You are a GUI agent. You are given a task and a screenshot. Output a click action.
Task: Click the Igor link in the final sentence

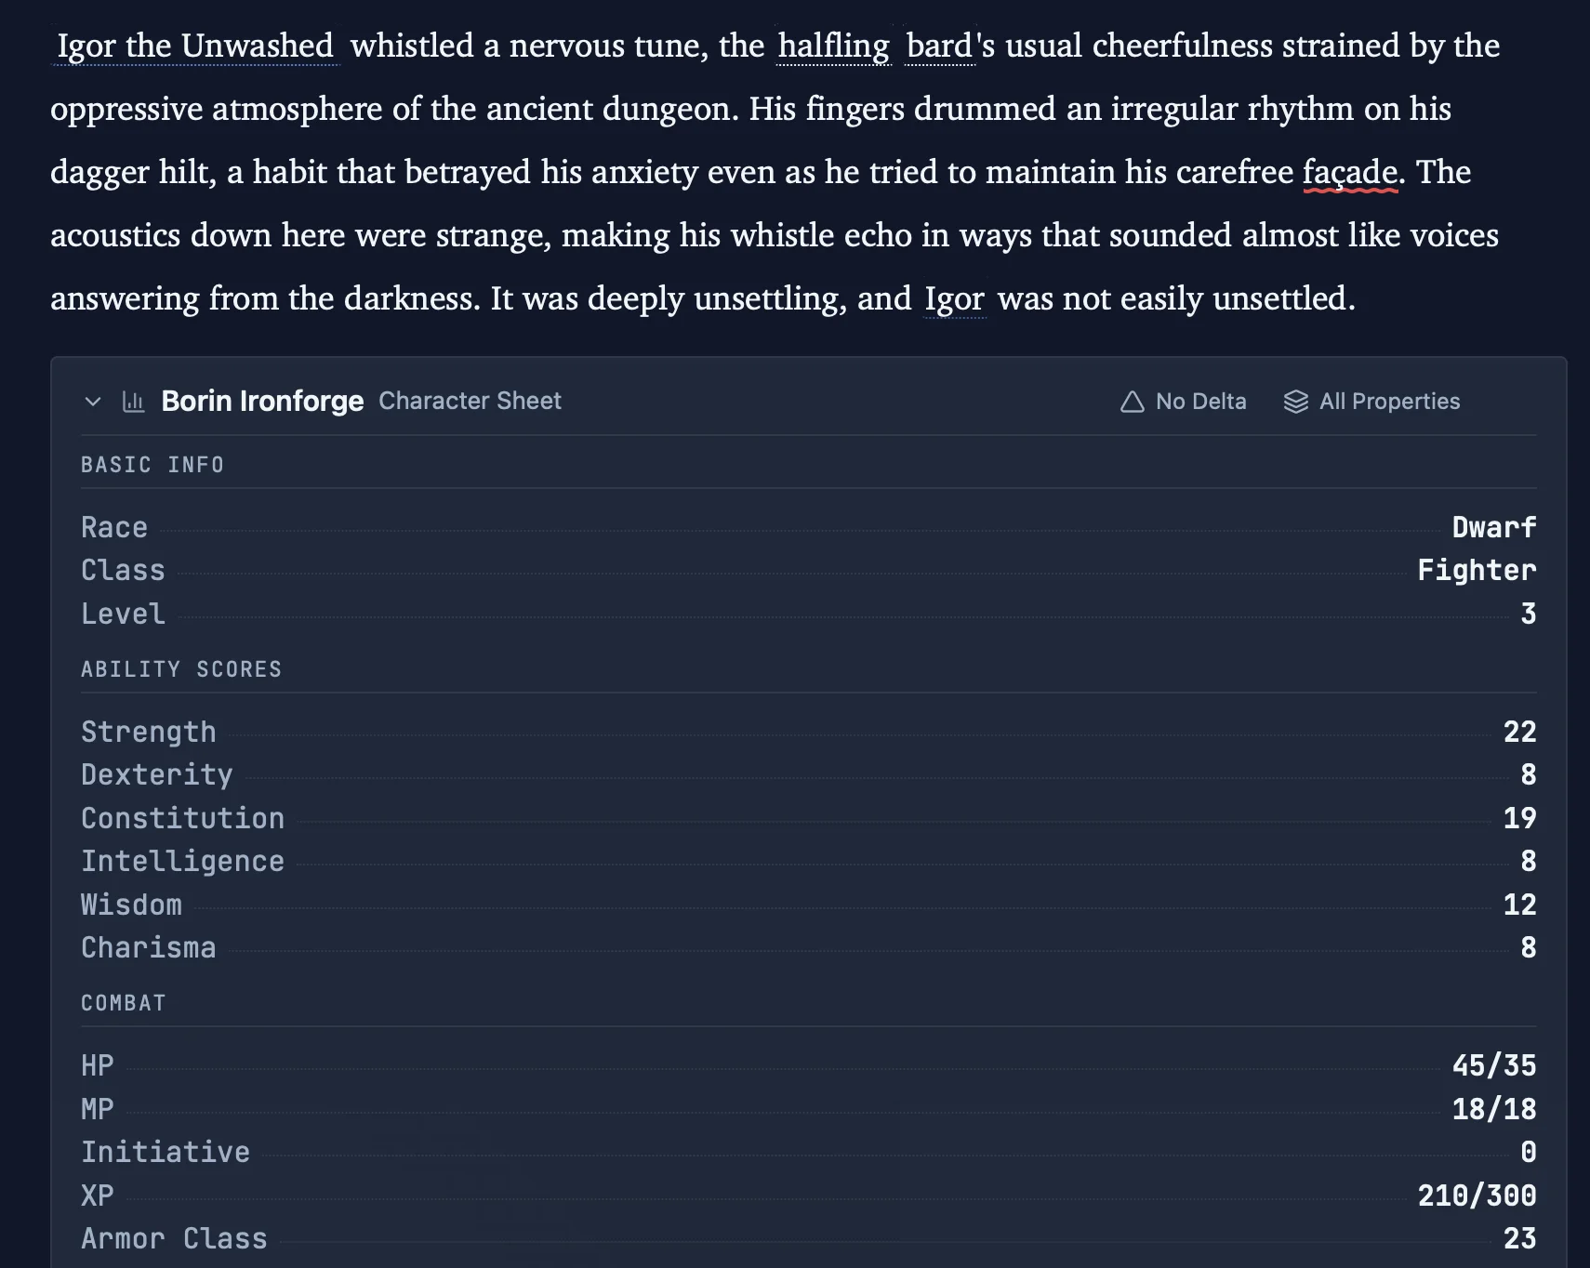tap(955, 298)
